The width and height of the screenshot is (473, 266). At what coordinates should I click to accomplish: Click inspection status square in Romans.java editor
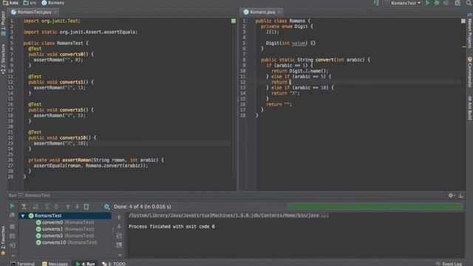coord(463,21)
